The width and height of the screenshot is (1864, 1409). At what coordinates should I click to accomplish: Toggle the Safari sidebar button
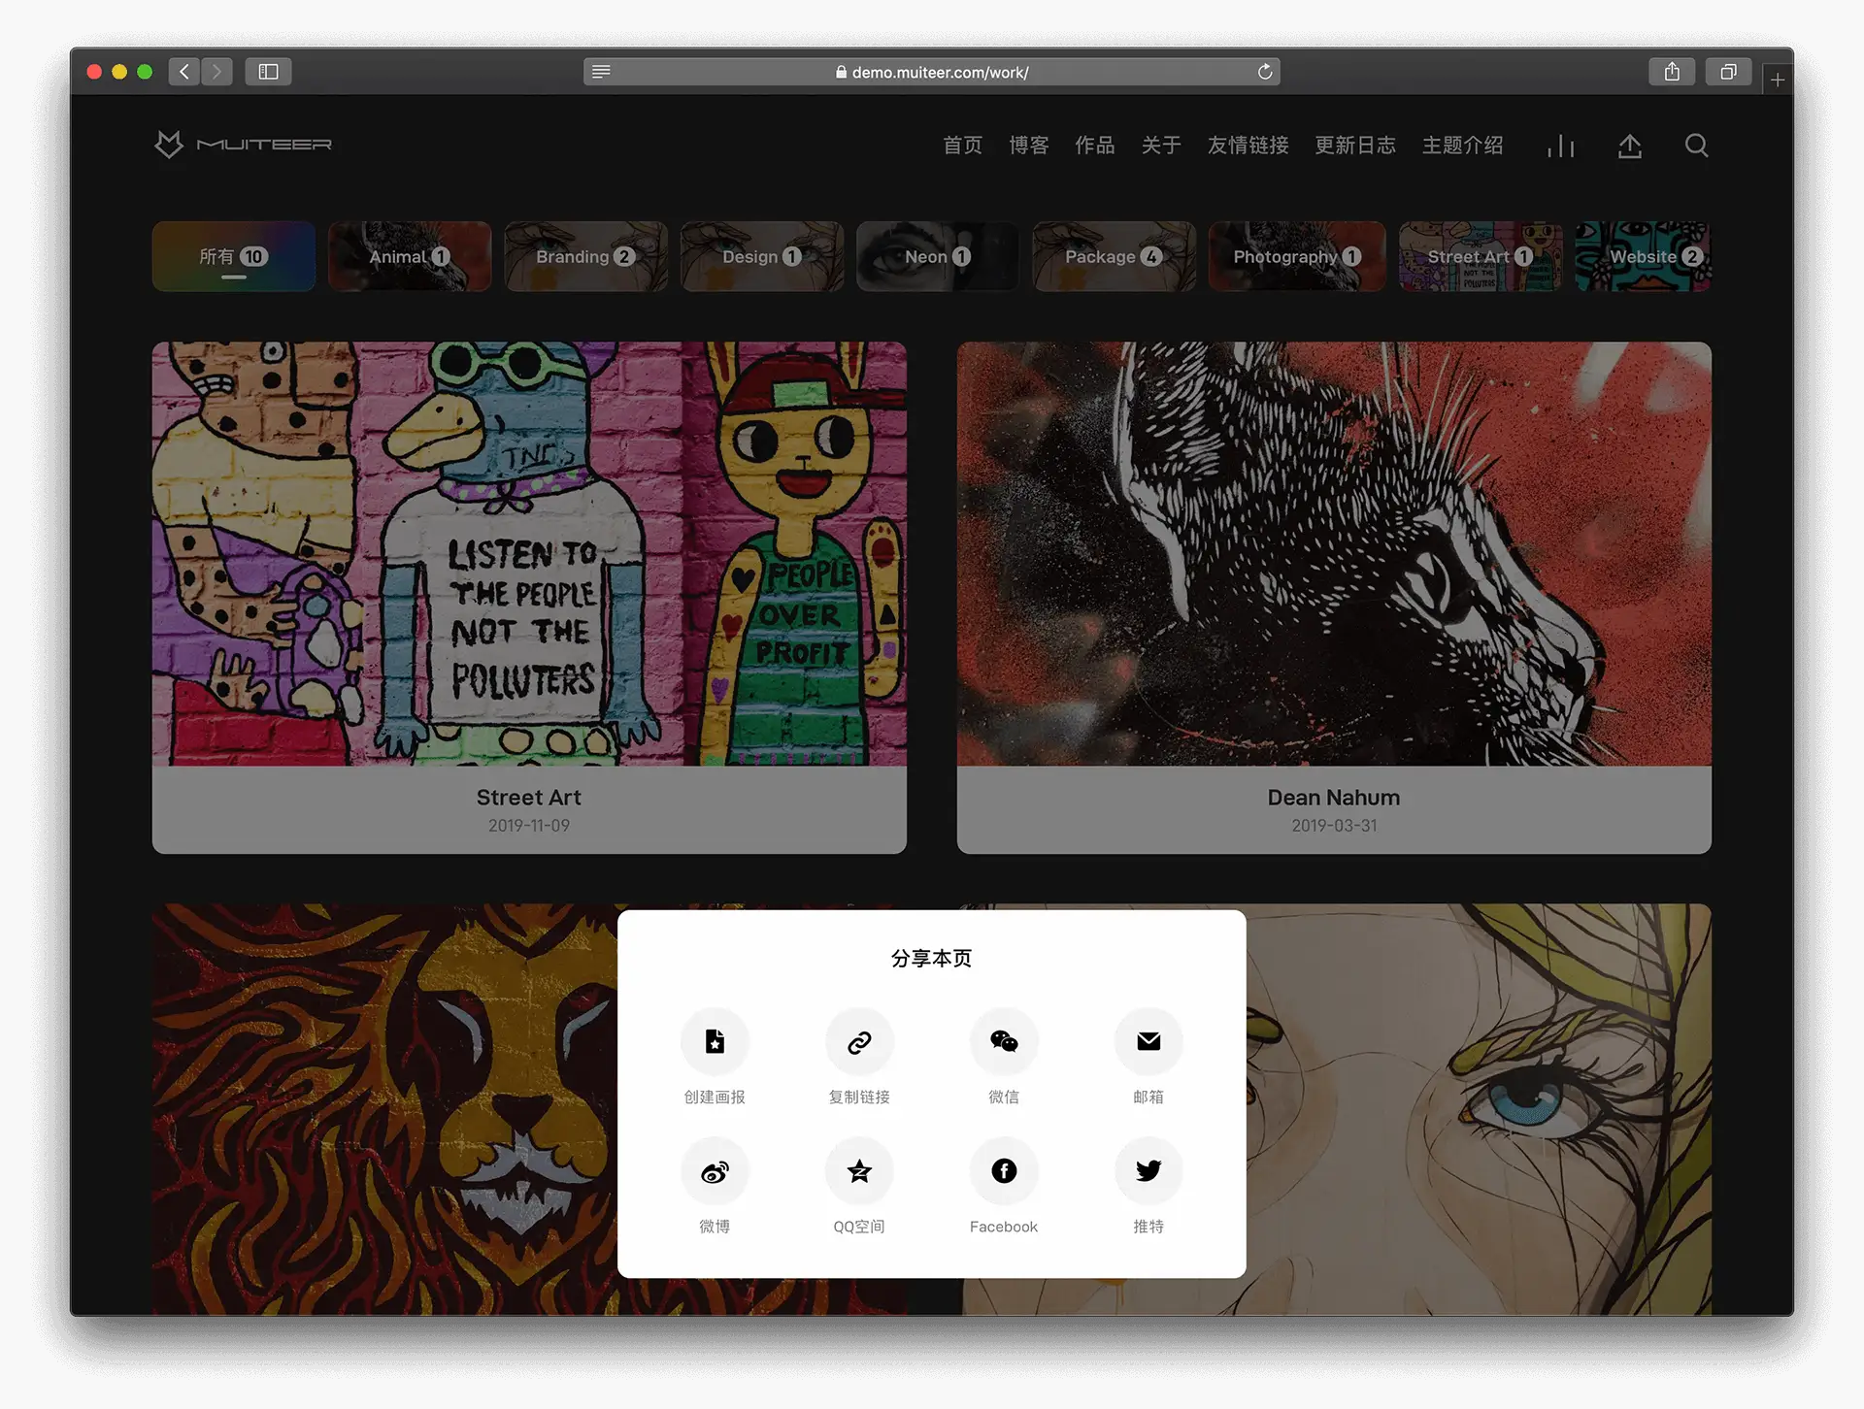point(269,72)
